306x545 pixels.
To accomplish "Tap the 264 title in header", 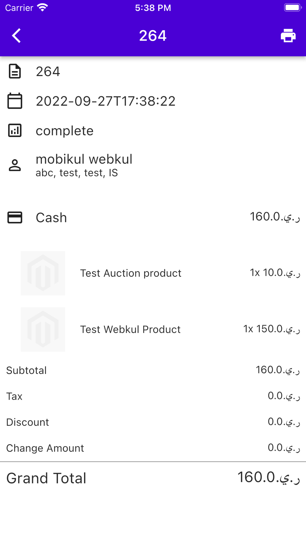I will [153, 36].
